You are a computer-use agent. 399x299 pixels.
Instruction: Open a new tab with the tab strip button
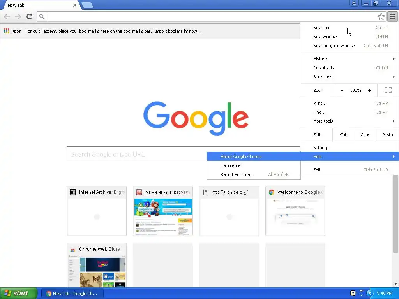click(87, 5)
